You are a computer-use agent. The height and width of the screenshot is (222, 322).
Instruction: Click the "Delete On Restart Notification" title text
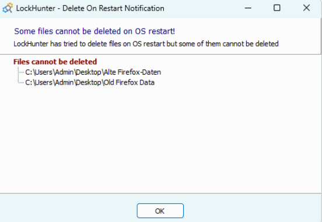(113, 8)
